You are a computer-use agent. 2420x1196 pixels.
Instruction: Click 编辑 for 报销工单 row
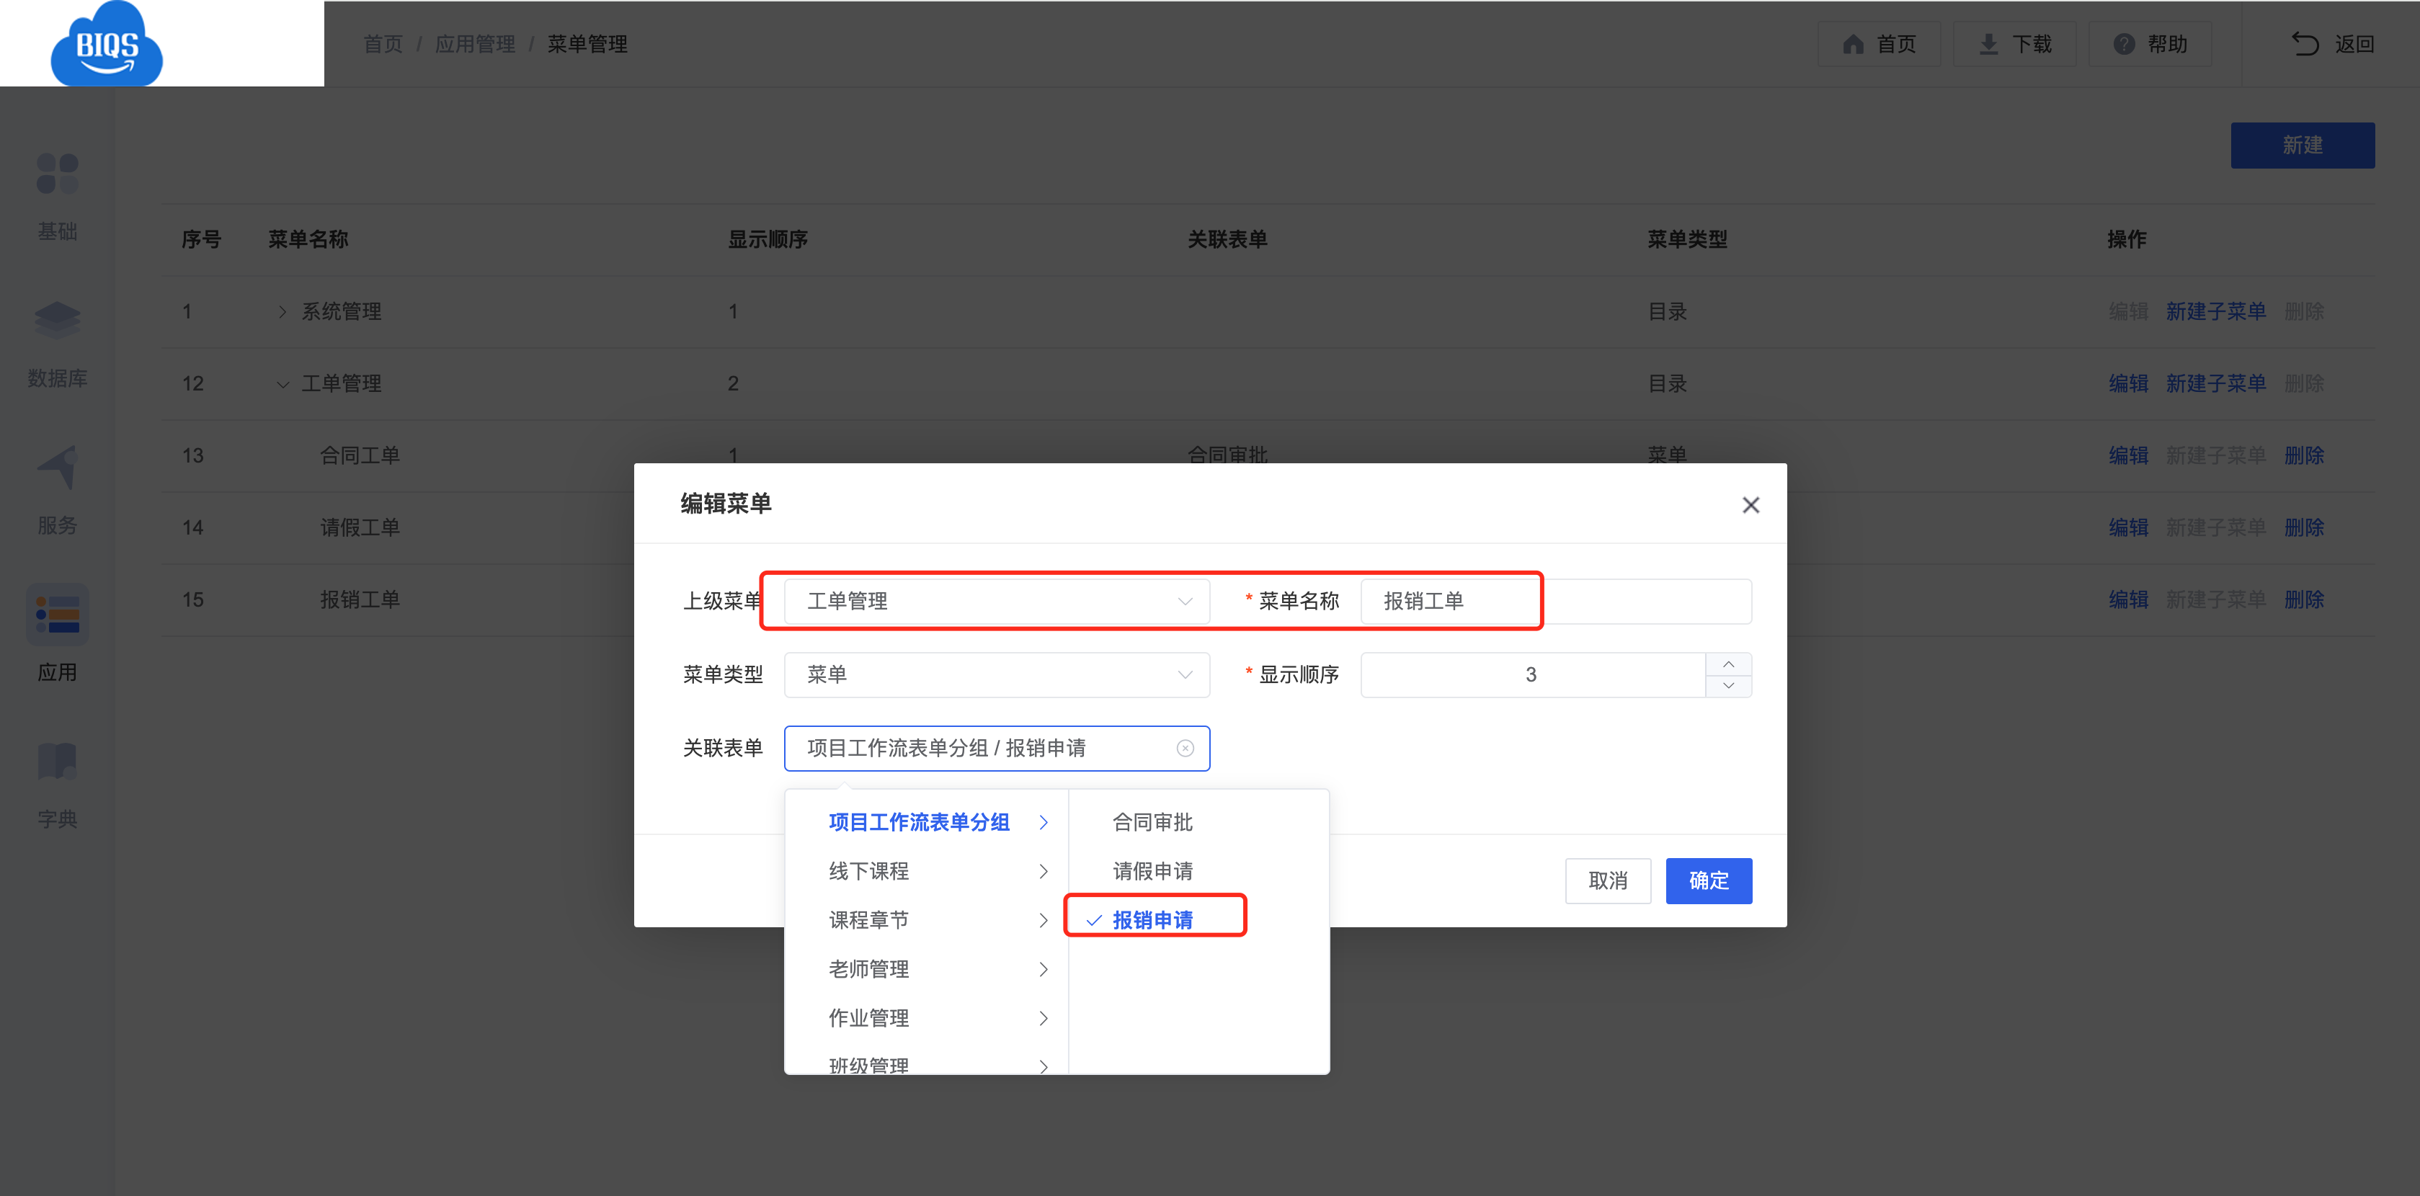(2128, 599)
